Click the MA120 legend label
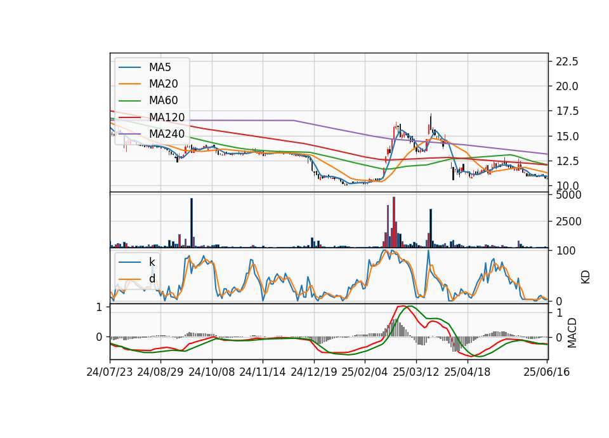The width and height of the screenshot is (609, 438). point(167,117)
